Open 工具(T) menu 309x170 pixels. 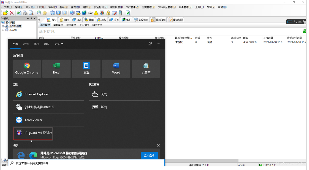pos(199,7)
